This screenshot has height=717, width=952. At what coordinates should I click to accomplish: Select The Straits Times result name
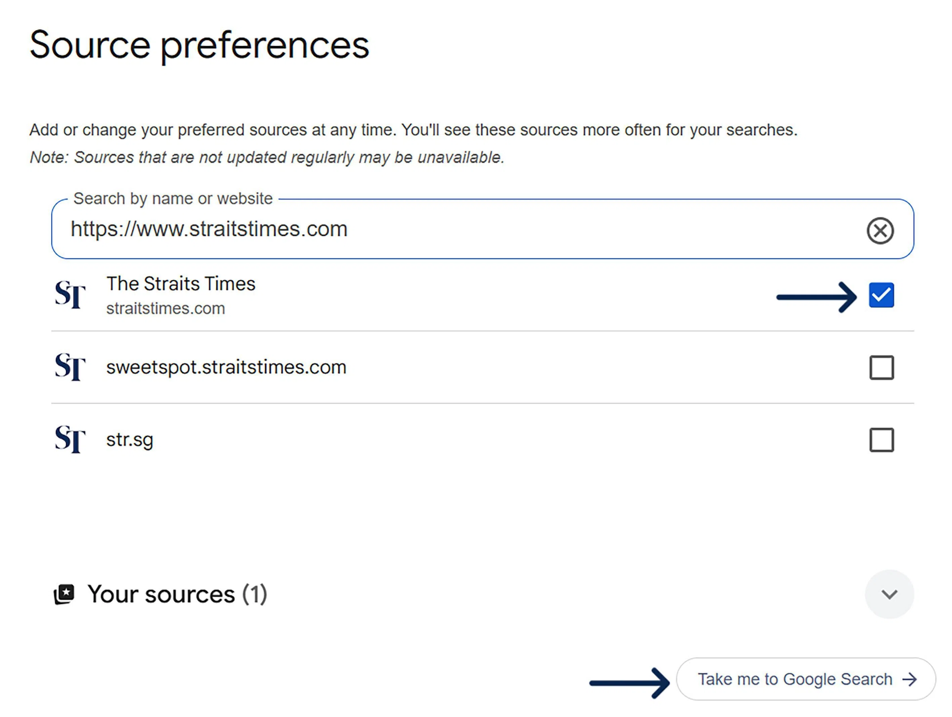point(181,284)
